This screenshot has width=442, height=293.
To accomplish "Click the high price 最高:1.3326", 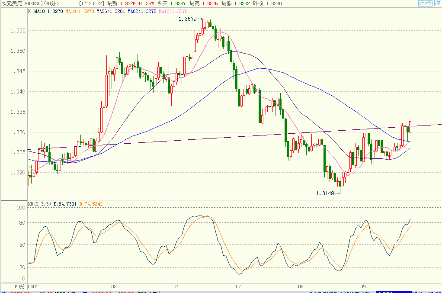I will tap(204, 3).
